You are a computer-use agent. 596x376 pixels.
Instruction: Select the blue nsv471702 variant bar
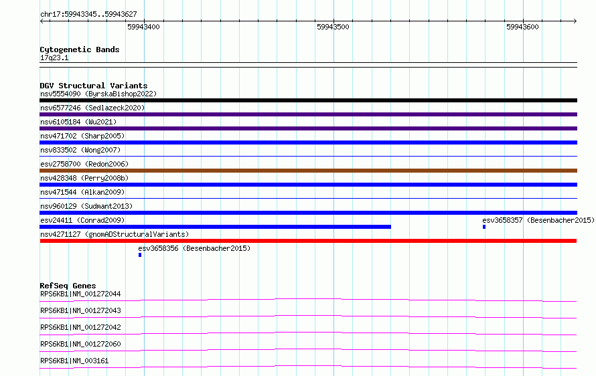pos(308,143)
